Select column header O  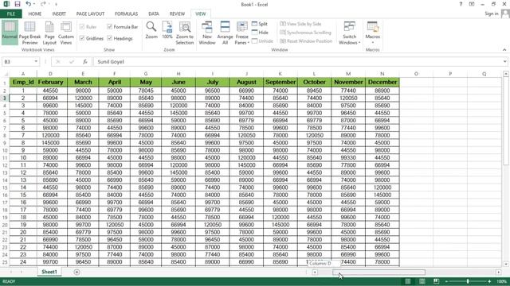[416, 74]
